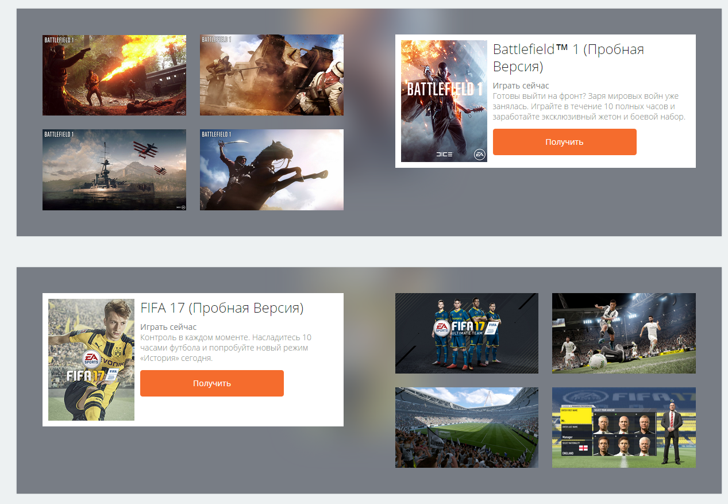Open Battlefield 1 flamethrower screenshot thumbnail
The width and height of the screenshot is (728, 504).
pyautogui.click(x=114, y=75)
